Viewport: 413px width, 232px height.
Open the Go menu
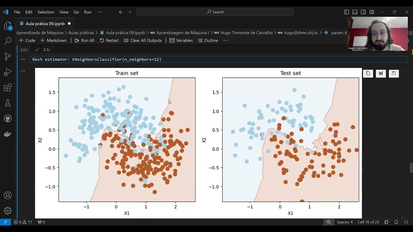point(76,12)
